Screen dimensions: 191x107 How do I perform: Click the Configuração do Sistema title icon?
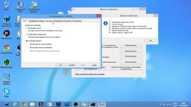click(22, 16)
